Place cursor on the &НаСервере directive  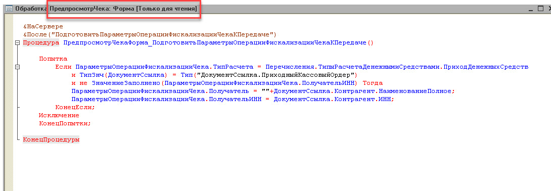[x=43, y=27]
